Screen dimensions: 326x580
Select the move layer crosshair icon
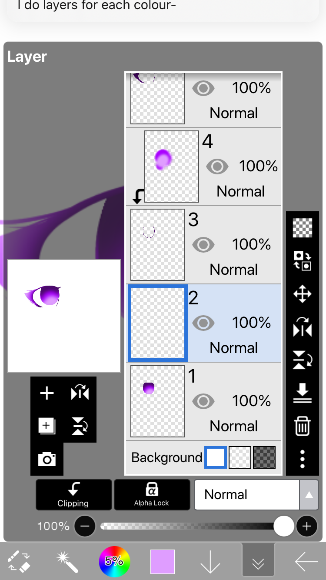tap(303, 294)
